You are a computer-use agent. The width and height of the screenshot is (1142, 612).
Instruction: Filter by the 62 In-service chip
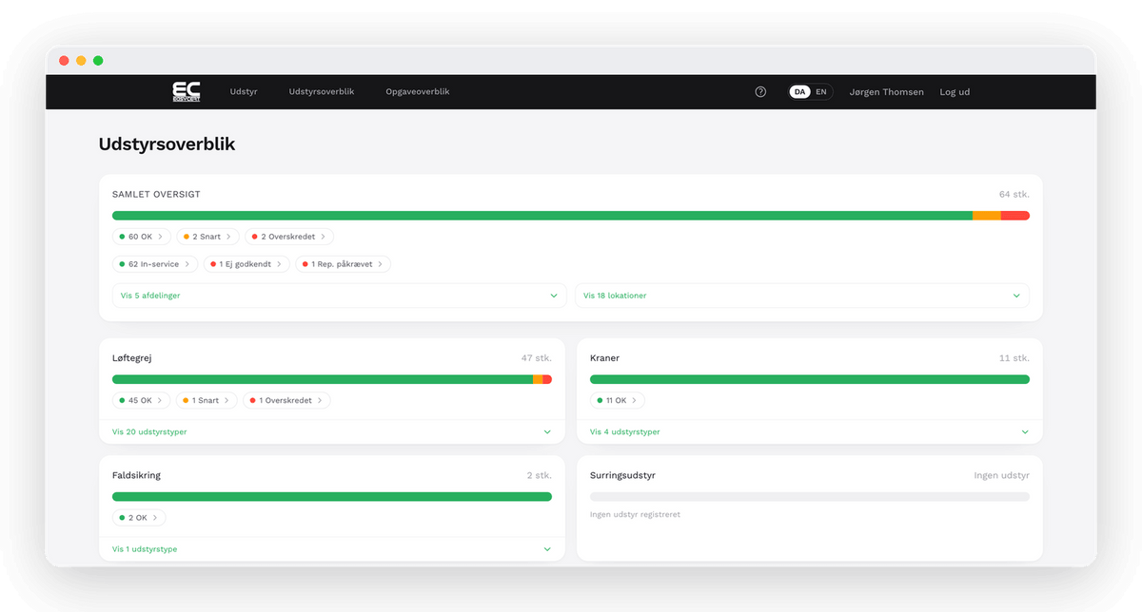(155, 264)
